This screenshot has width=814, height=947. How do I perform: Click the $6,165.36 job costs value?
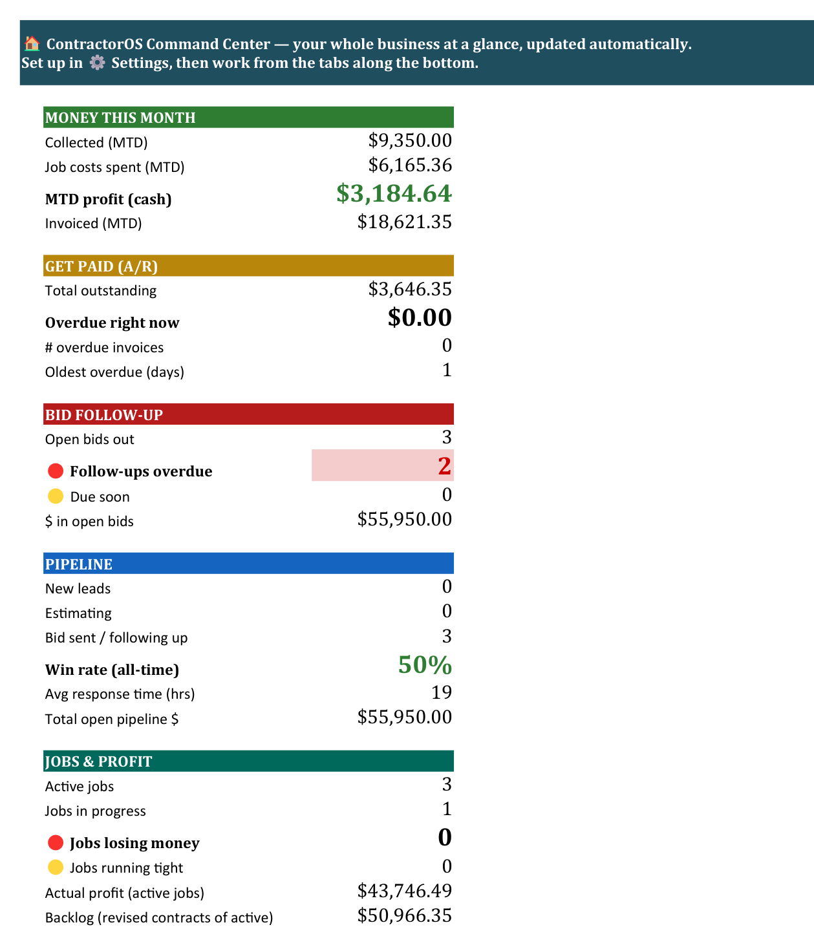click(410, 165)
